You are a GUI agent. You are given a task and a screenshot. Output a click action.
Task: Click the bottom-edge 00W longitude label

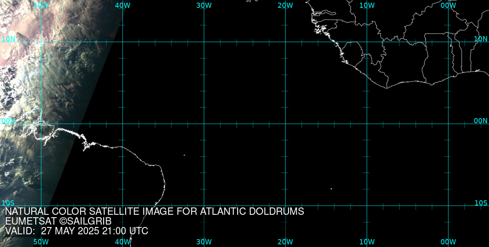click(448, 242)
